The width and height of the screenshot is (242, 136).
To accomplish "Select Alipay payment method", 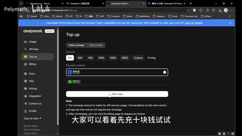I will pyautogui.click(x=117, y=72).
